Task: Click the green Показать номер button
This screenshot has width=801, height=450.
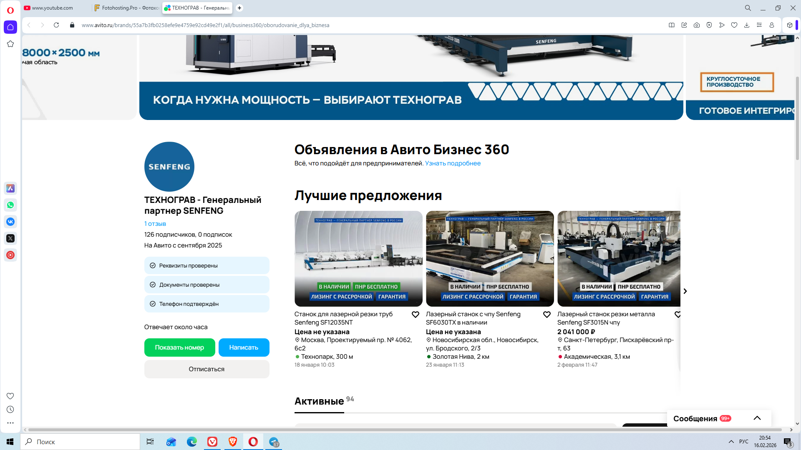Action: 179,347
